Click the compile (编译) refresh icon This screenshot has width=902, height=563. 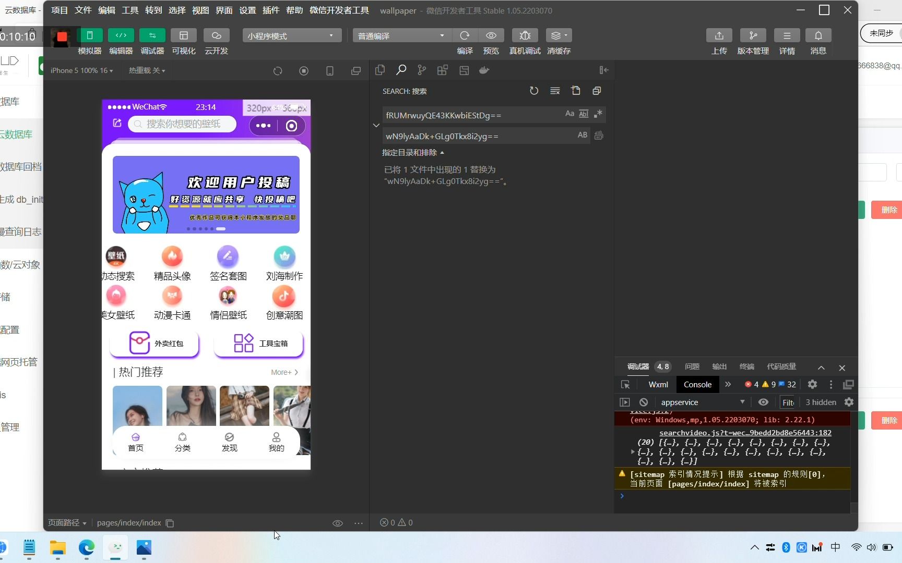click(x=465, y=35)
